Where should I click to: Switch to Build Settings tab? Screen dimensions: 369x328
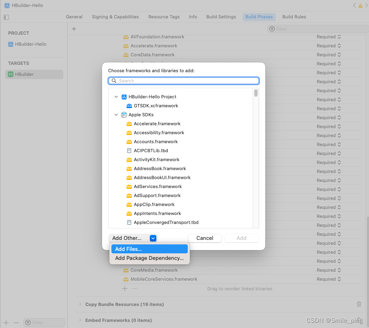(221, 17)
